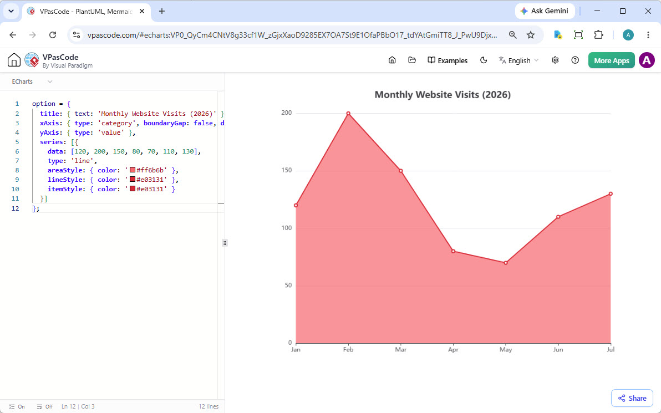661x413 pixels.
Task: Toggle the line numbers On option in status bar
Action: pyautogui.click(x=17, y=407)
